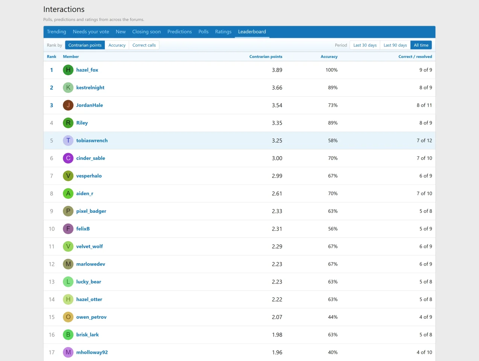Image resolution: width=479 pixels, height=361 pixels.
Task: Open the Ratings tab
Action: click(x=223, y=32)
